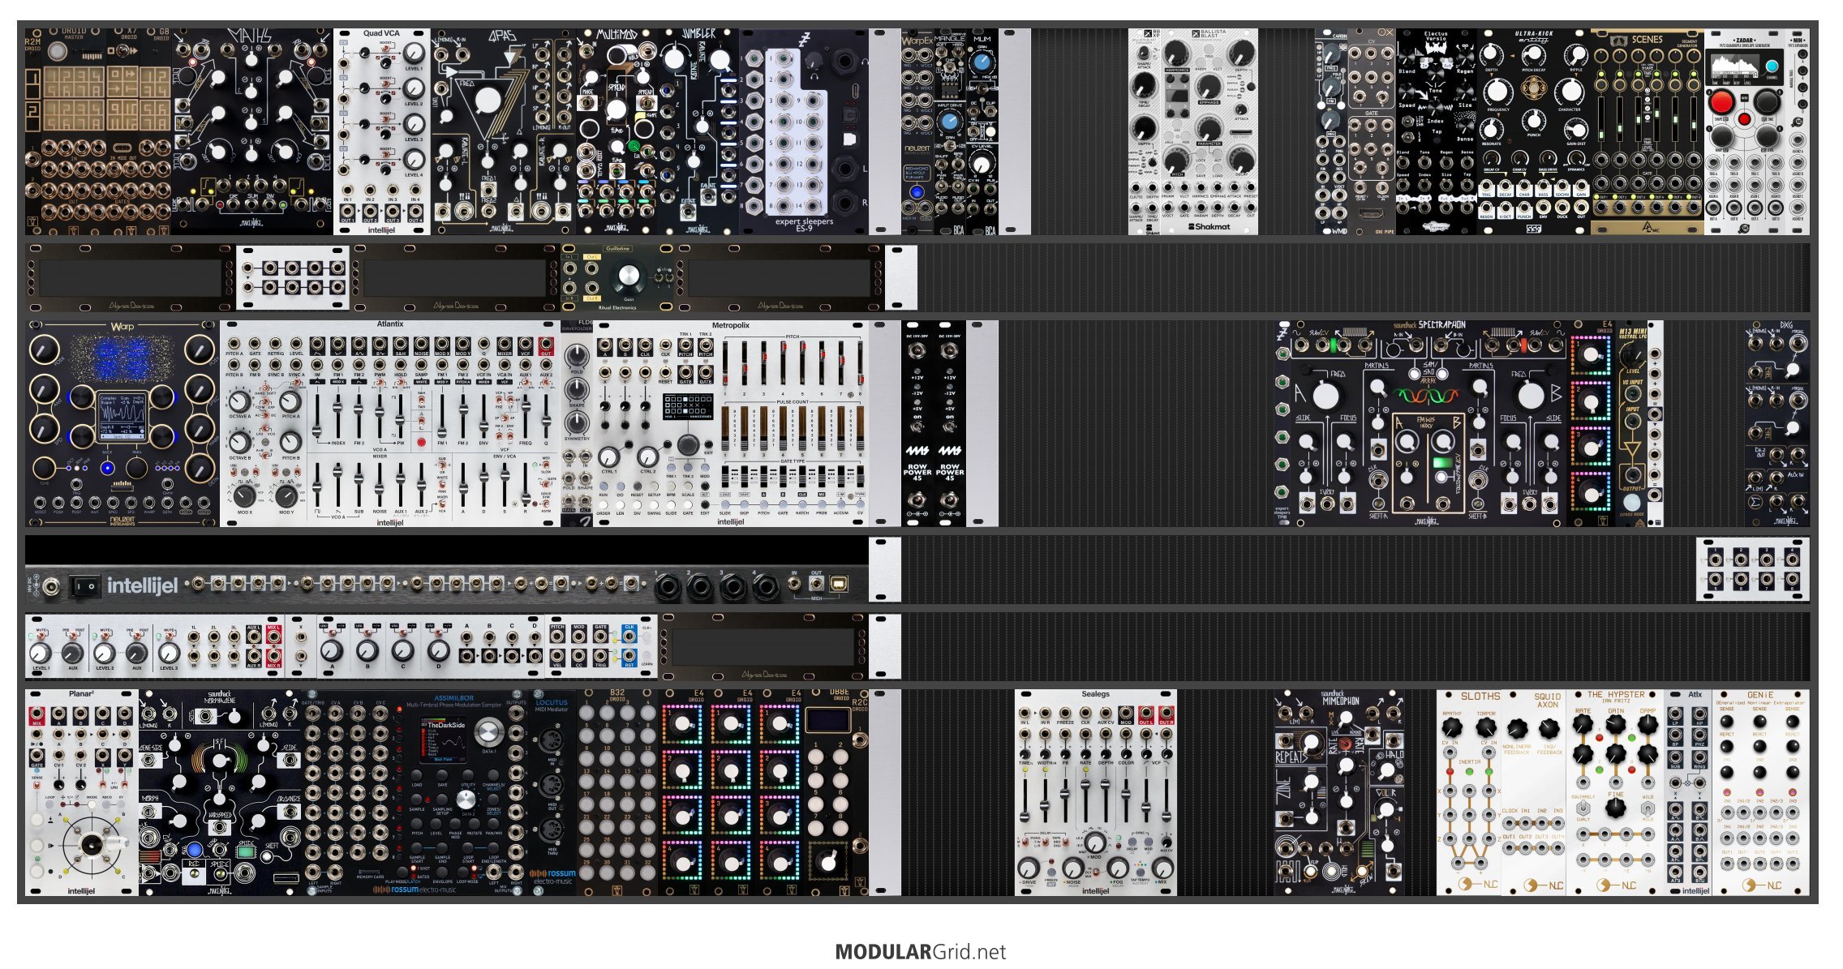This screenshot has height=969, width=1843.
Task: Hit the large red button on Zadar
Action: click(x=1721, y=102)
